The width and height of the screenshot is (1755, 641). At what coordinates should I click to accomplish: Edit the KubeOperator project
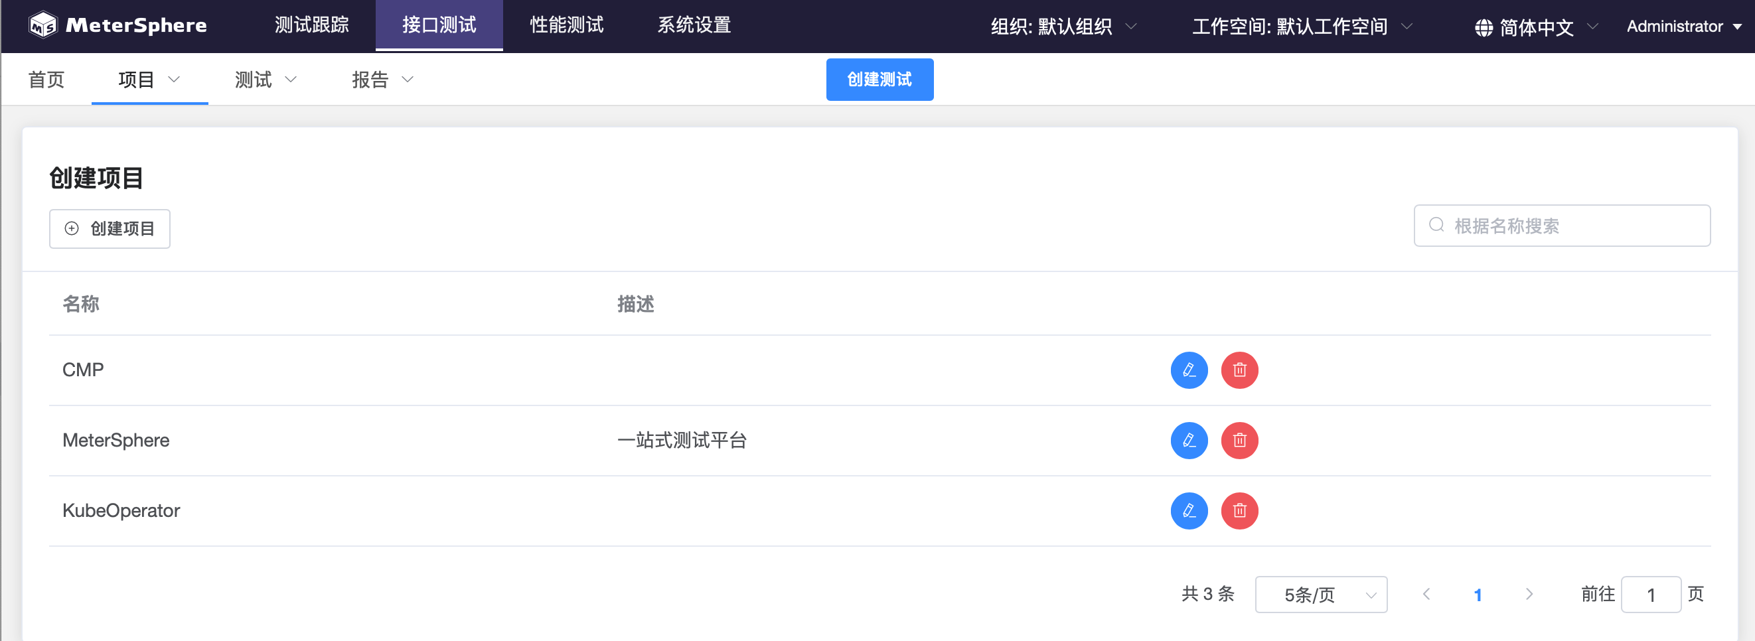(x=1189, y=510)
